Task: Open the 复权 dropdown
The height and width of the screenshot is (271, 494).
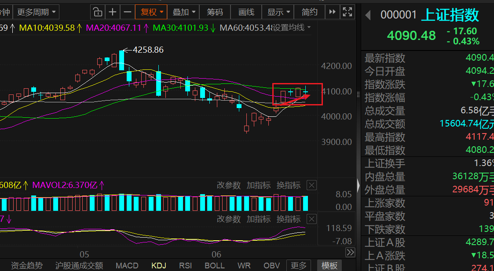Action: click(x=151, y=12)
